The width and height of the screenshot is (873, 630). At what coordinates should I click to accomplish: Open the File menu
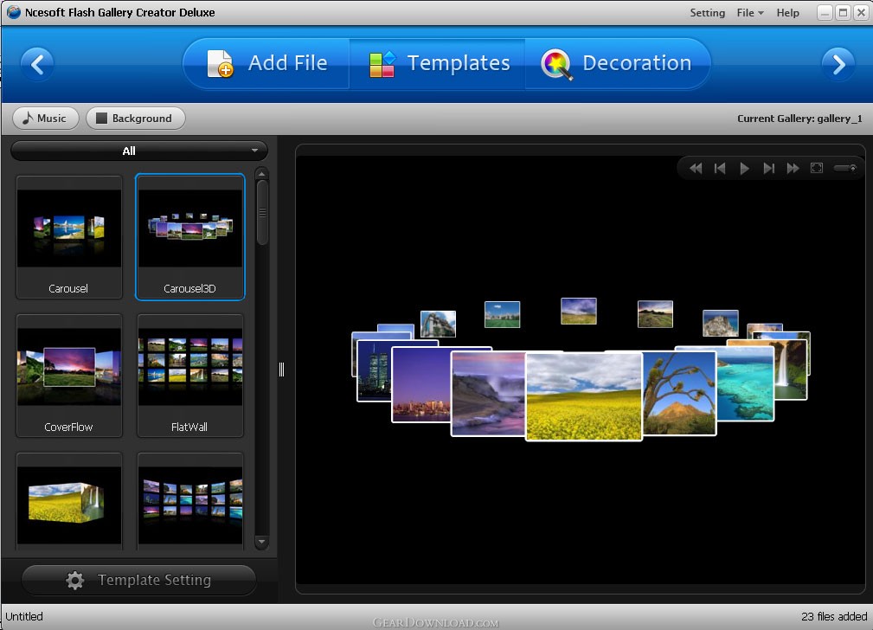pyautogui.click(x=750, y=13)
